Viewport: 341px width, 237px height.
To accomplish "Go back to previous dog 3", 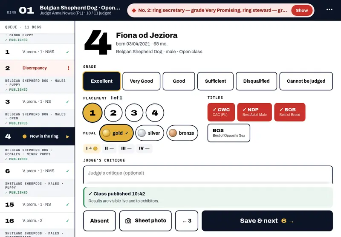I will 187,221.
